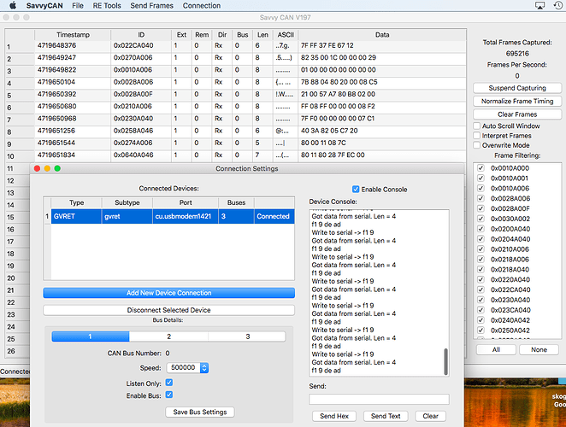The image size is (566, 427).
Task: Click the Timestamp column header
Action: 73,35
